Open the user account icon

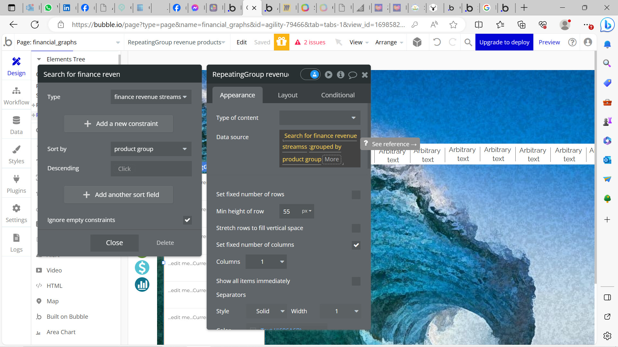click(x=588, y=42)
